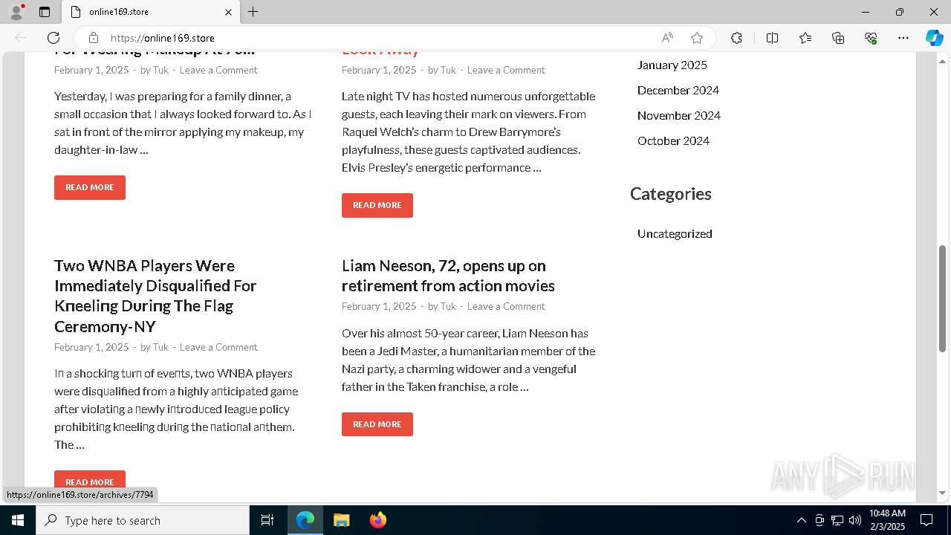This screenshot has width=951, height=535.
Task: Open the Favorites list icon
Action: (805, 38)
